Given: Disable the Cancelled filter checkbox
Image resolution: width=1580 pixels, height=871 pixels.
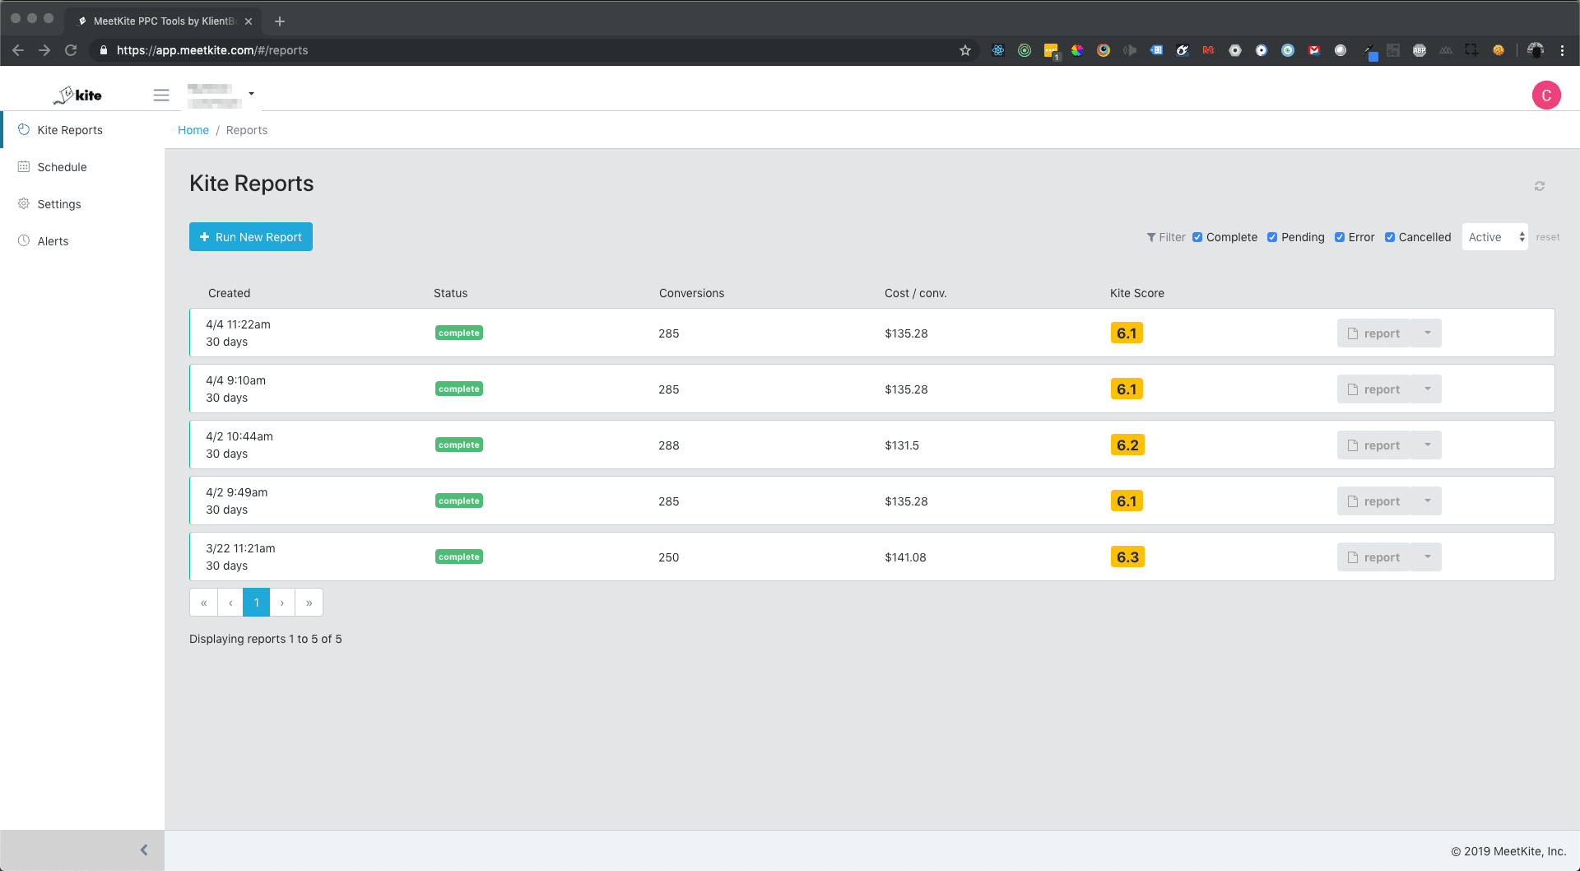Looking at the screenshot, I should pos(1390,237).
